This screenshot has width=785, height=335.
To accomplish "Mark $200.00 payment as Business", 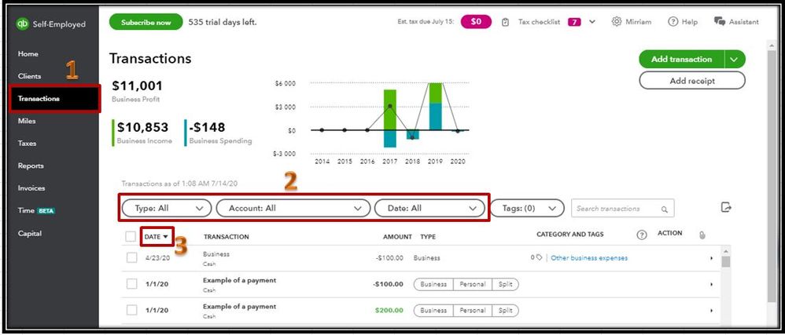I will [x=433, y=311].
